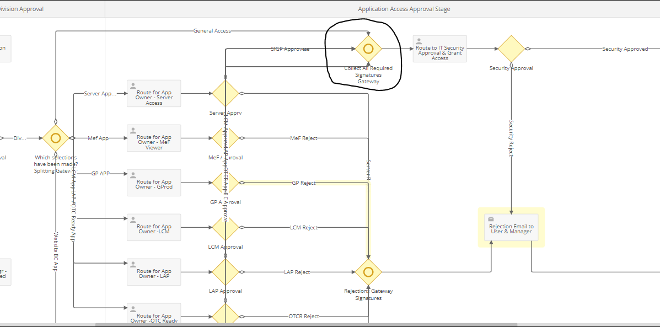Viewport: 660px width, 327px height.
Task: Select the GP Approval gateway diamond
Action: click(x=225, y=183)
